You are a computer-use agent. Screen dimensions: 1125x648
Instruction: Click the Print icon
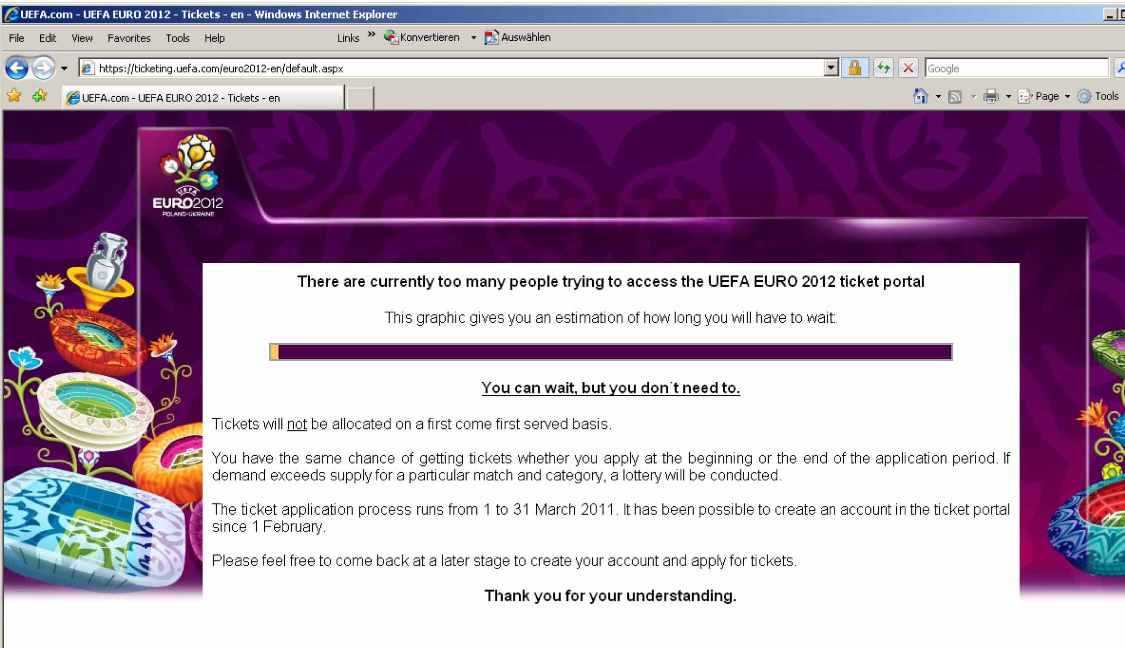(x=991, y=96)
